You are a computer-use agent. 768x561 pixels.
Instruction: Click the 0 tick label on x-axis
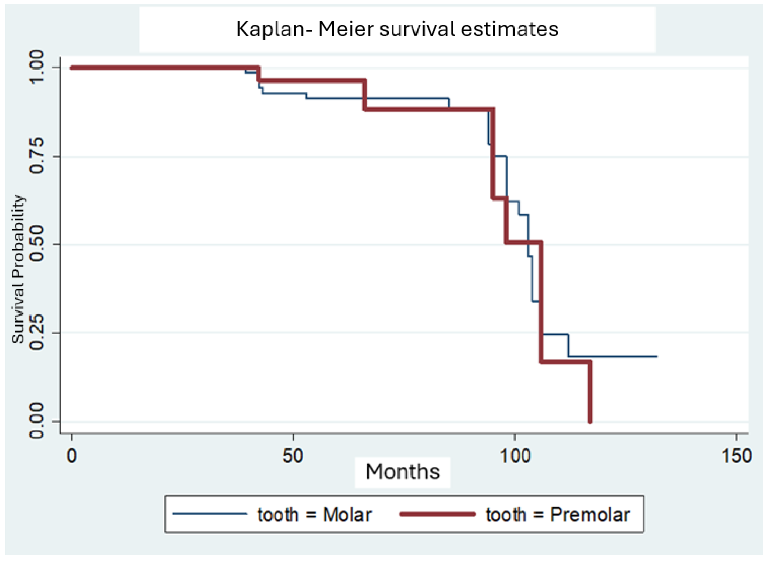pos(71,456)
